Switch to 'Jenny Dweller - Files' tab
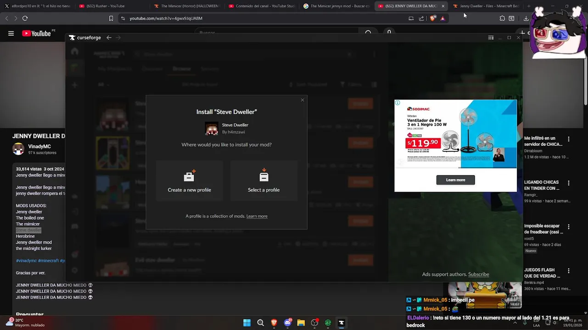This screenshot has height=330, width=588. (486, 6)
